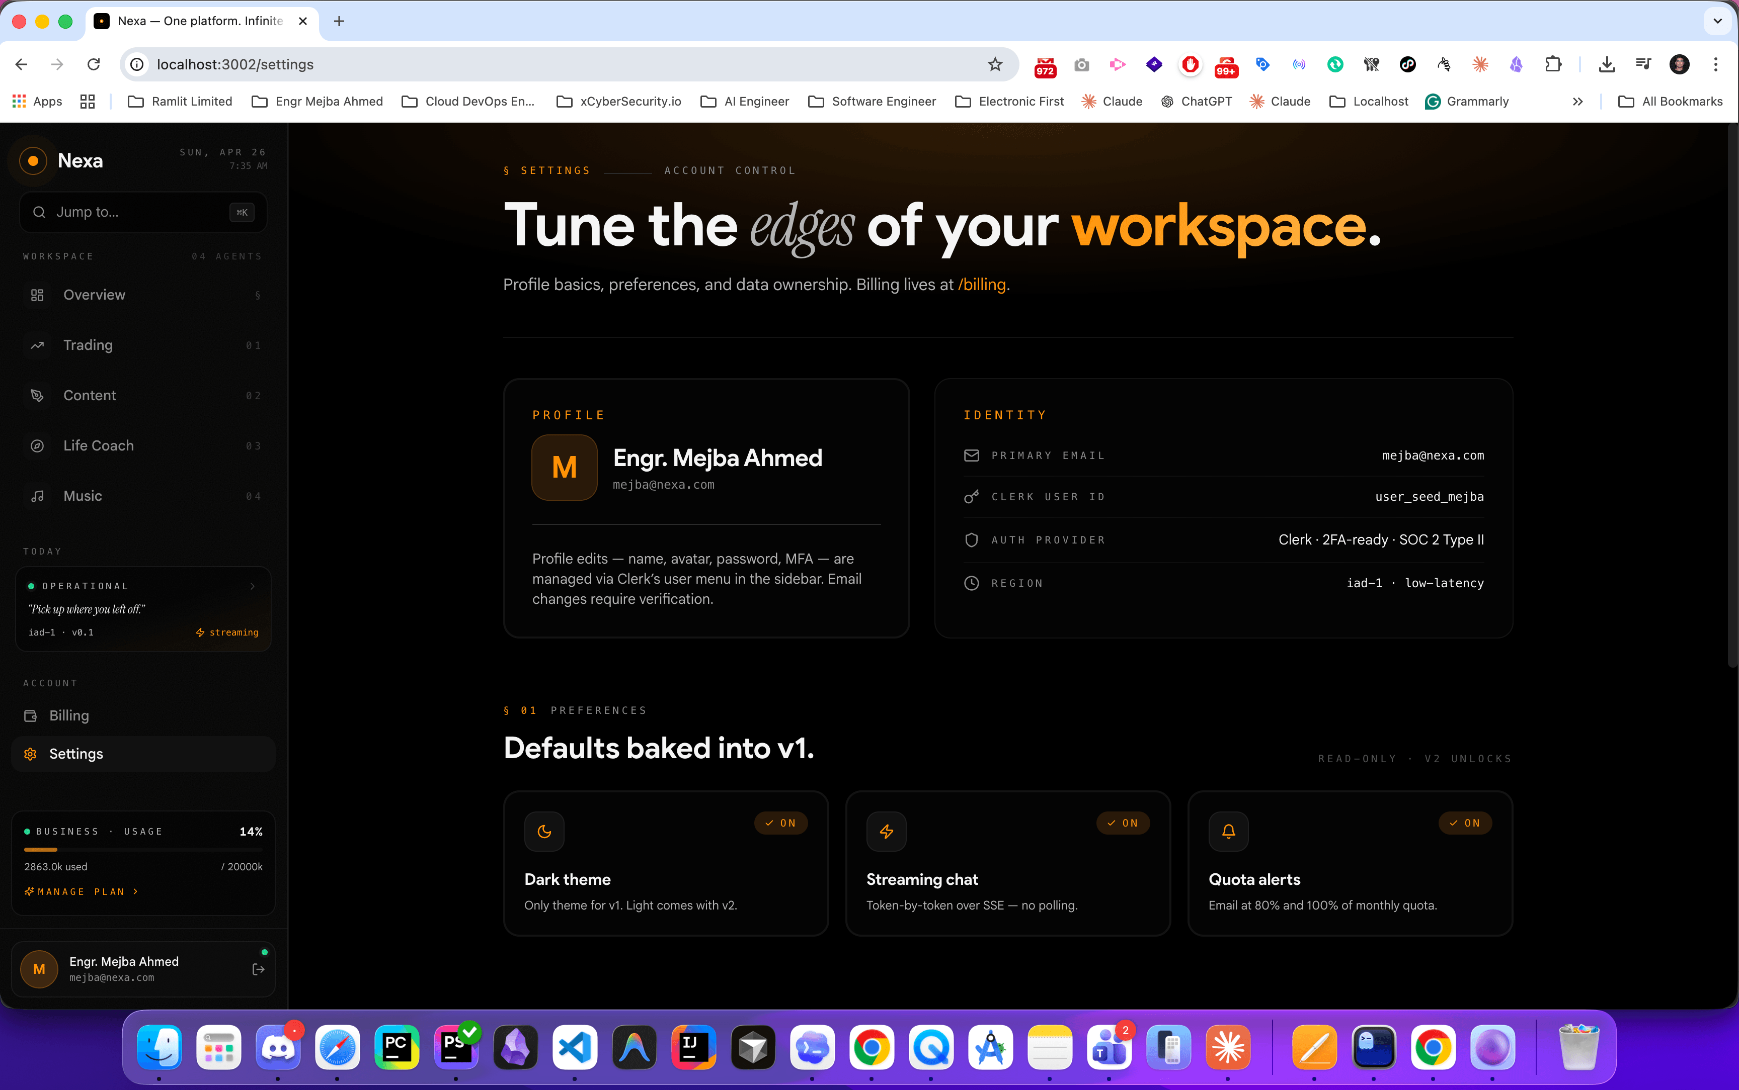This screenshot has height=1090, width=1739.
Task: Click the Billing wallet icon
Action: 30,716
